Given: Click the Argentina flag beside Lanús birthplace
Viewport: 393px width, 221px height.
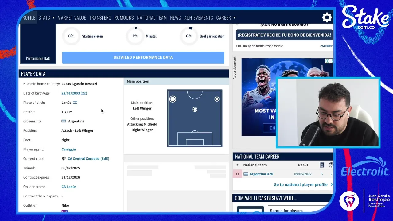Looking at the screenshot, I should click(75, 103).
